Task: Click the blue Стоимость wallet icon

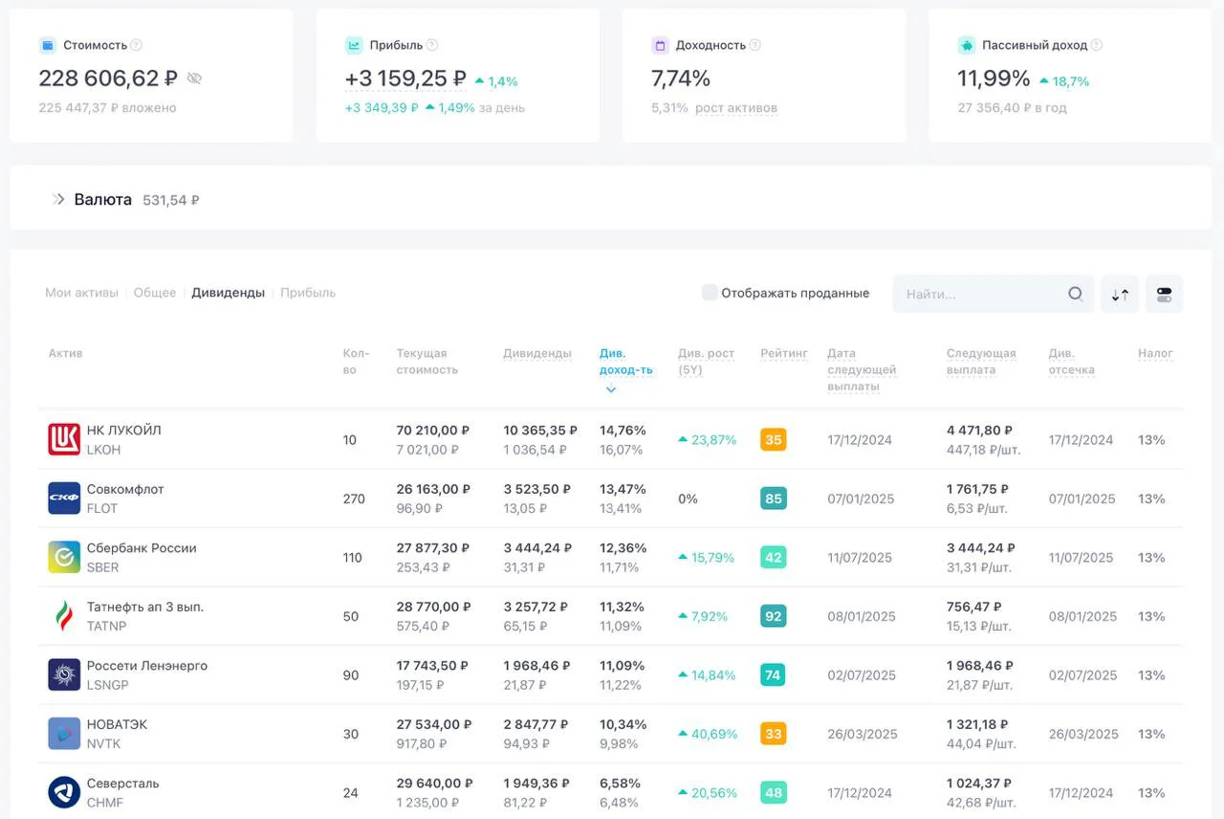Action: point(48,45)
